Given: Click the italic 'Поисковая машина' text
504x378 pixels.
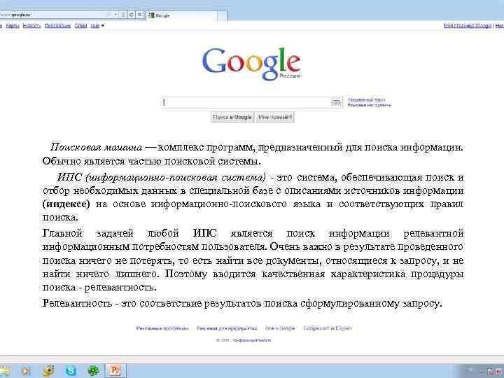Looking at the screenshot, I should (96, 148).
